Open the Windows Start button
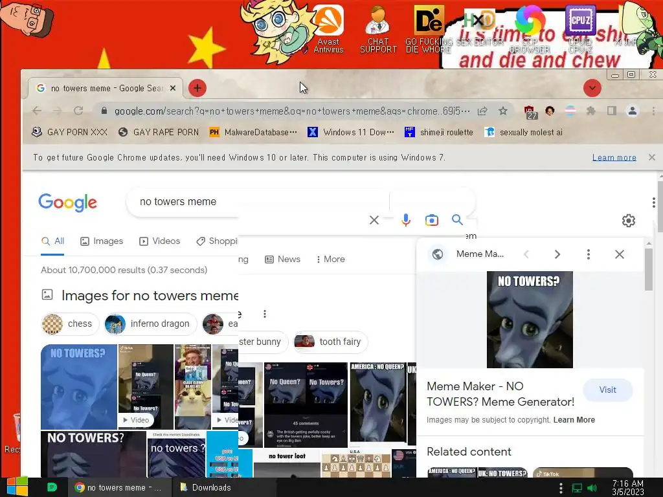 (17, 487)
